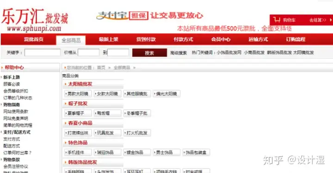The image size is (333, 173).
Task: Focus the 到 maximum price field
Action: point(118,52)
